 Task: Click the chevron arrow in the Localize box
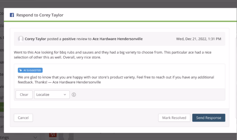[65, 95]
